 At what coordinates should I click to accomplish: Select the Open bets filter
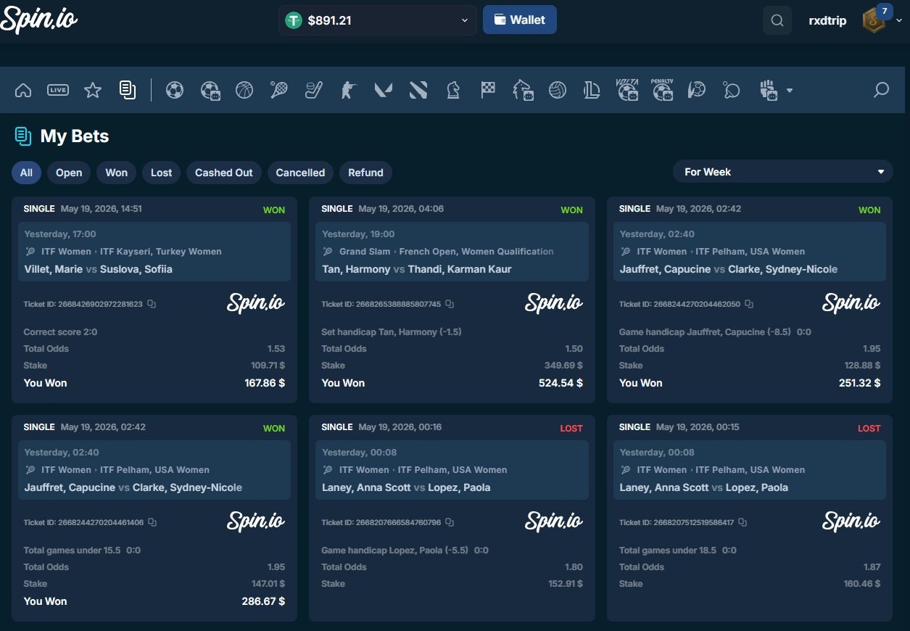(69, 173)
